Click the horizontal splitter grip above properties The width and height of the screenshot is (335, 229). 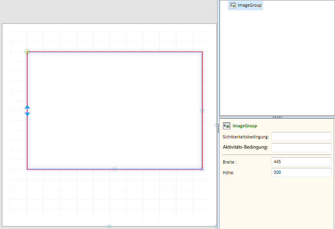tap(277, 117)
